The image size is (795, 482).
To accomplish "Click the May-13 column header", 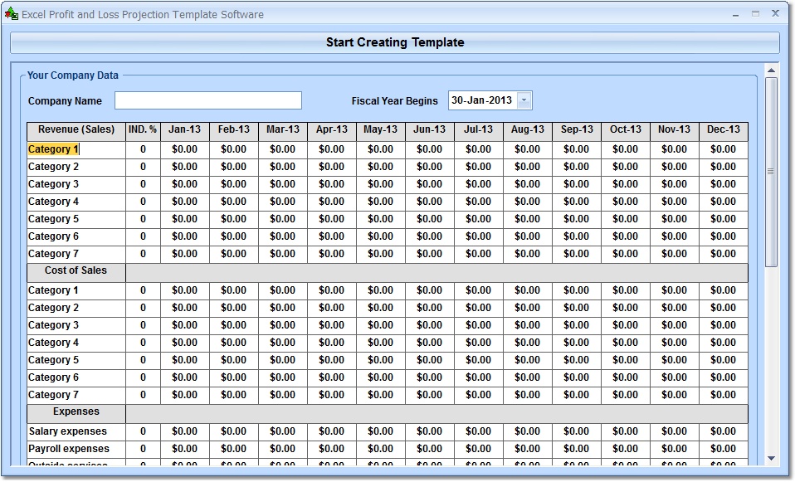I will click(x=381, y=131).
